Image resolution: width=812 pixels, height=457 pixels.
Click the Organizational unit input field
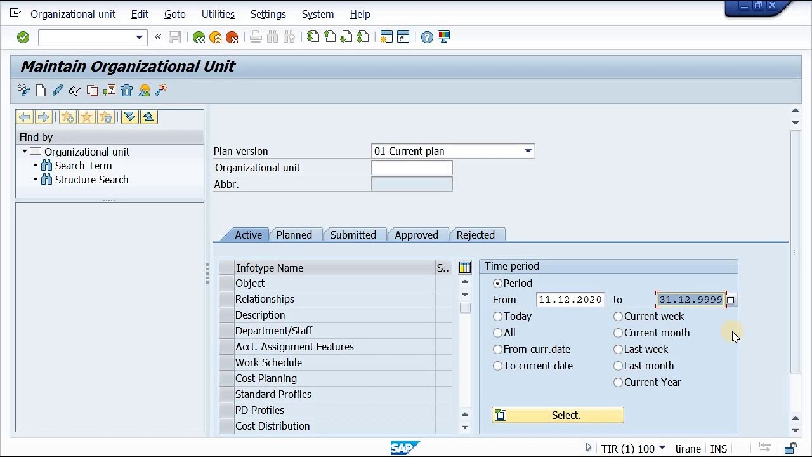tap(412, 168)
